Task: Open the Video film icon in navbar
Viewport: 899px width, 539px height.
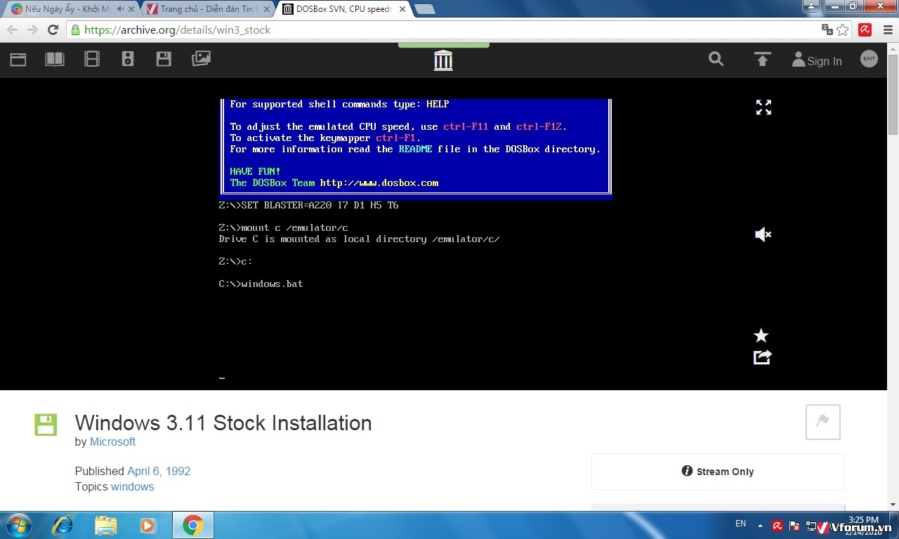Action: coord(92,60)
